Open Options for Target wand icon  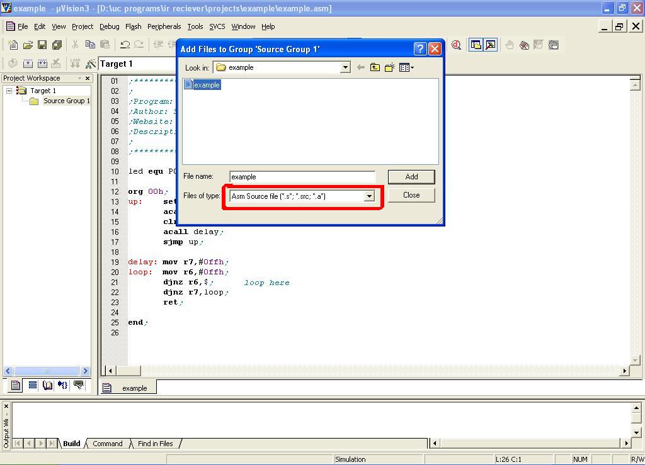click(91, 64)
